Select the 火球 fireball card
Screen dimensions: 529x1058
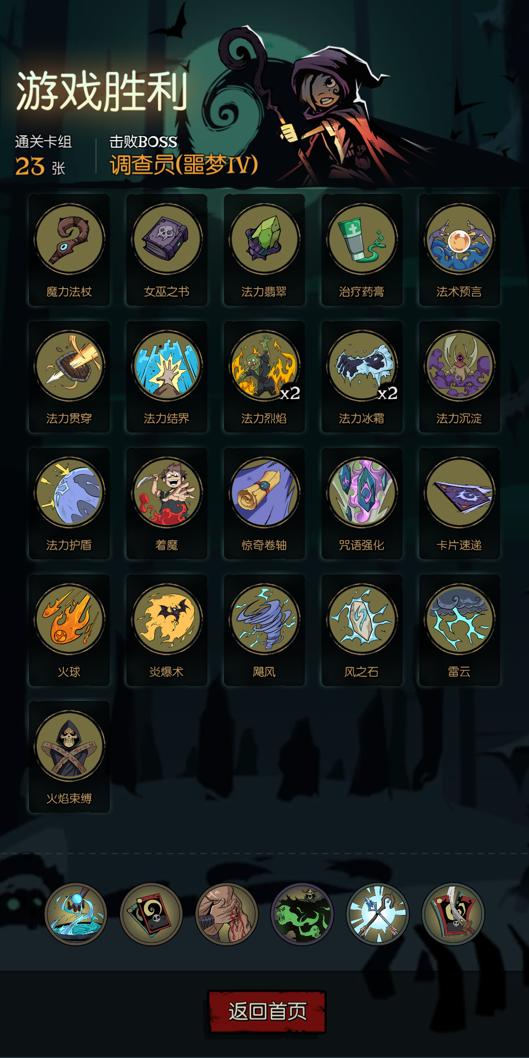69,630
